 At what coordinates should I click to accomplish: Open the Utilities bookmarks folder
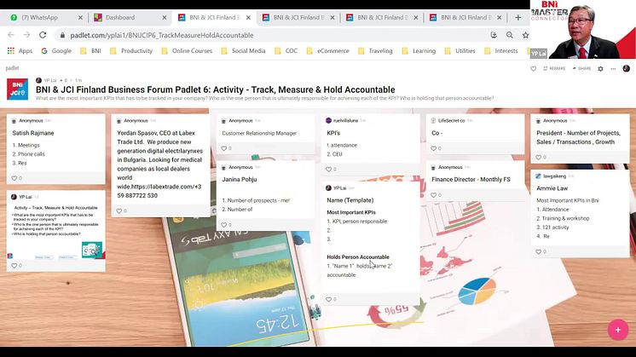tap(460, 50)
